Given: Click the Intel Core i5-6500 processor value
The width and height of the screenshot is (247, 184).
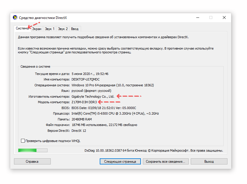Looking at the screenshot, I should 115,113.
